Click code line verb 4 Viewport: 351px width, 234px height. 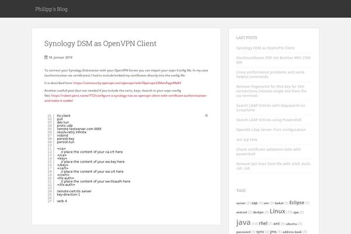tap(62, 201)
